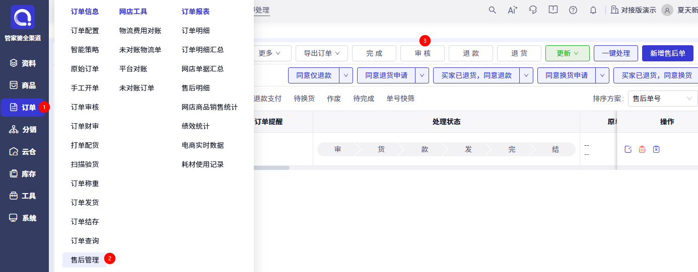698x272 pixels.
Task: Select 订单 in the sidebar
Action: [x=23, y=108]
